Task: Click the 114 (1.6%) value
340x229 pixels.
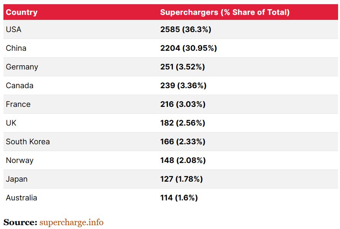Action: pyautogui.click(x=179, y=198)
